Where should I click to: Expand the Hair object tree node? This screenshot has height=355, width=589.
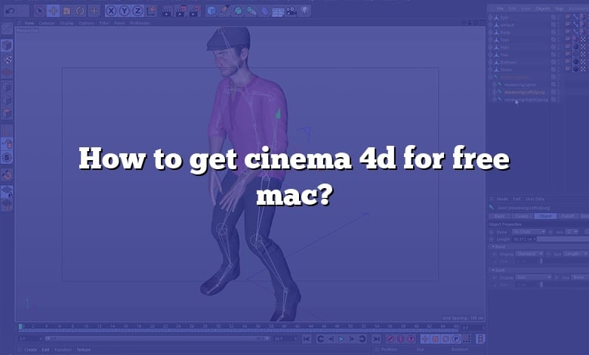click(490, 54)
